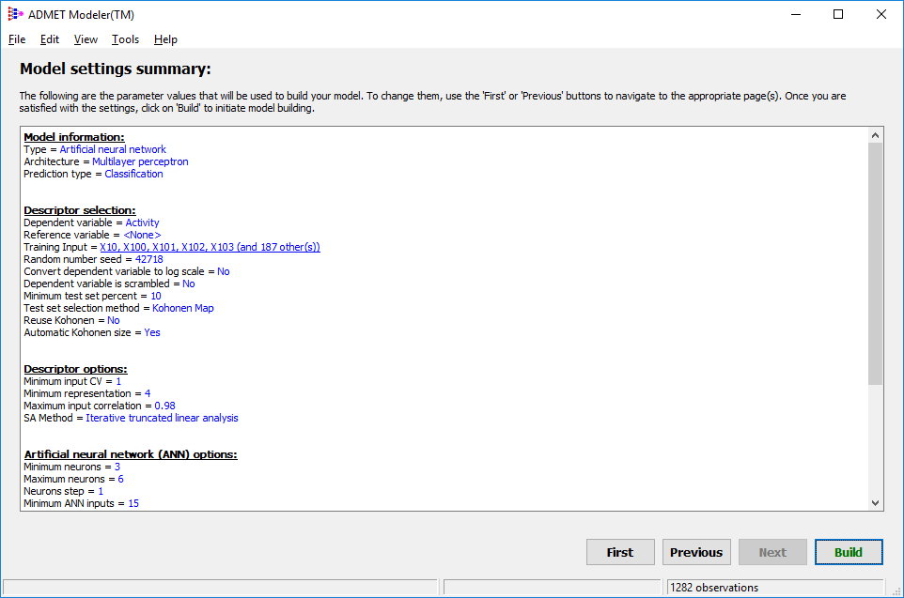Open the File menu
This screenshot has width=904, height=598.
click(x=17, y=39)
